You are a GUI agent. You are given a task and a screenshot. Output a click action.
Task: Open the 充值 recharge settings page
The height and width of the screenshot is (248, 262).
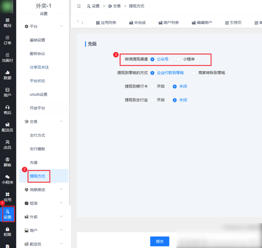pyautogui.click(x=34, y=162)
